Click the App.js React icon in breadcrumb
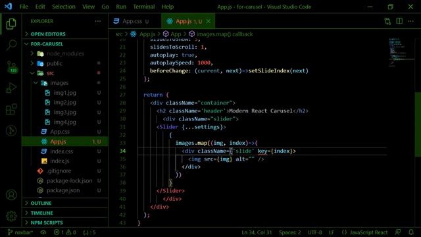The image size is (421, 237). pos(133,34)
